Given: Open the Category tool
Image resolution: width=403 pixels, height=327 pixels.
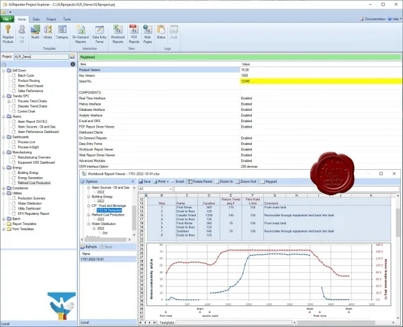Looking at the screenshot, I should tap(62, 32).
